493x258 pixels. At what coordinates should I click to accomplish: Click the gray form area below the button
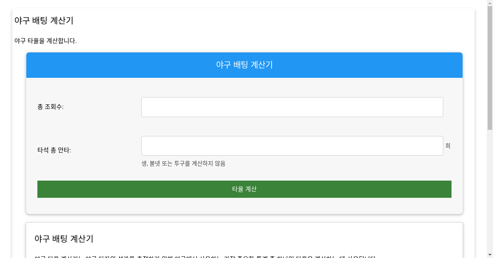(x=244, y=206)
